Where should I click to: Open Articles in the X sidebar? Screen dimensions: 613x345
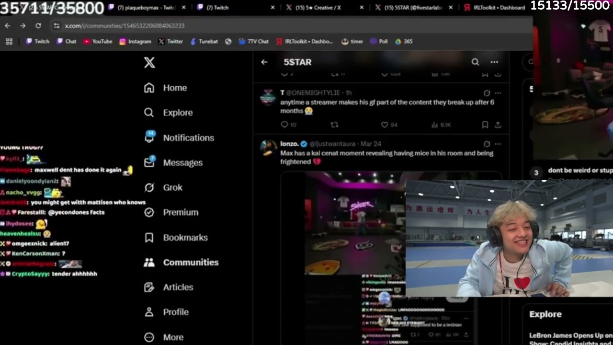tap(168, 287)
